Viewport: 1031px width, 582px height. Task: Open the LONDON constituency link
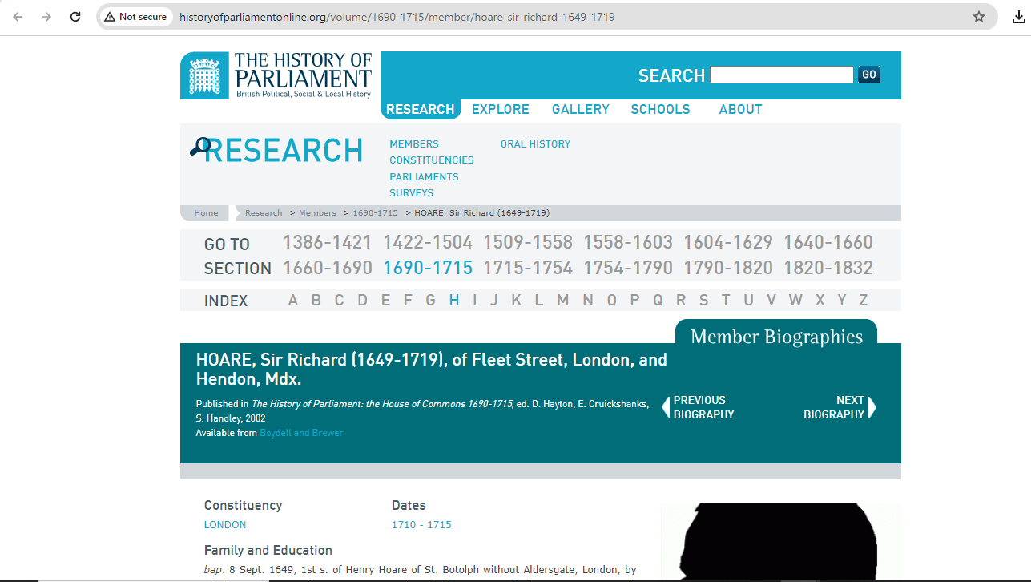point(225,525)
